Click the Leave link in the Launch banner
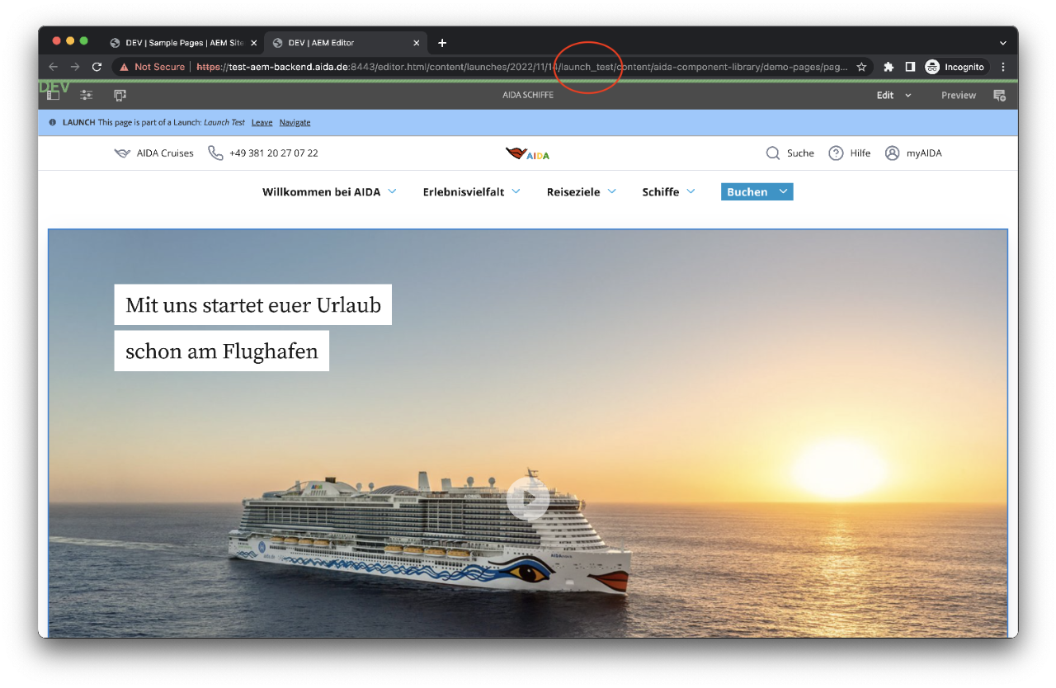Screen dimensions: 1056x688 [x=262, y=122]
